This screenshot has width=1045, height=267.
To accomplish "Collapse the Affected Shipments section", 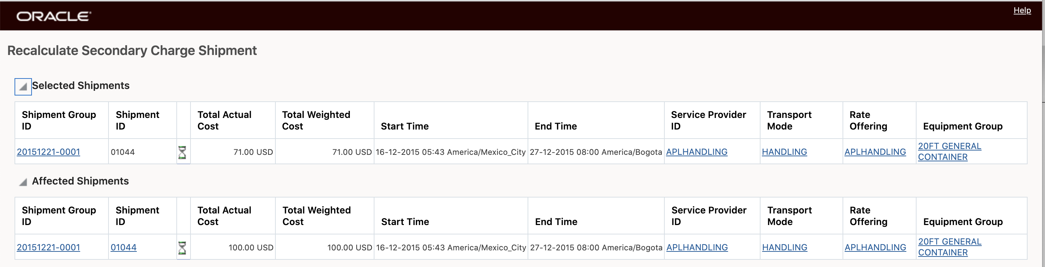I will pos(23,182).
